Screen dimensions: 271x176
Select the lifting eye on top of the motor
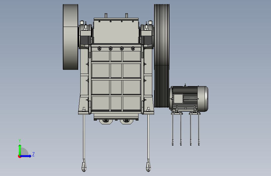pyautogui.click(x=185, y=85)
